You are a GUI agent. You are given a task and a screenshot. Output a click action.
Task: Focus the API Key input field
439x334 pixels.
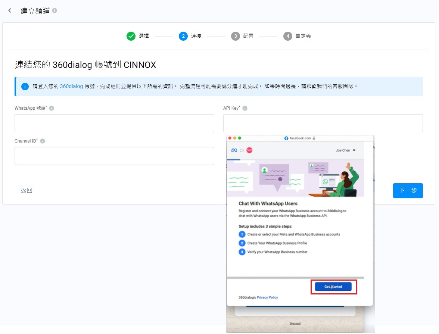[x=323, y=123]
